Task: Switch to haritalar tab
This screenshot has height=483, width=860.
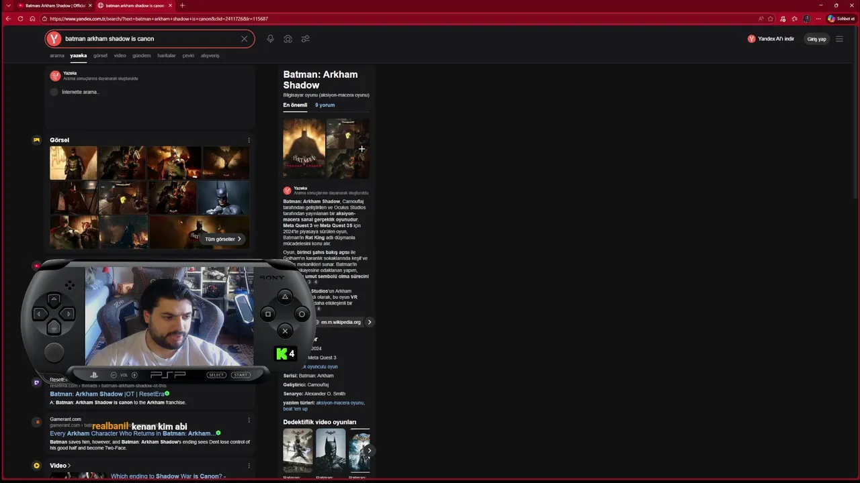Action: pos(167,56)
